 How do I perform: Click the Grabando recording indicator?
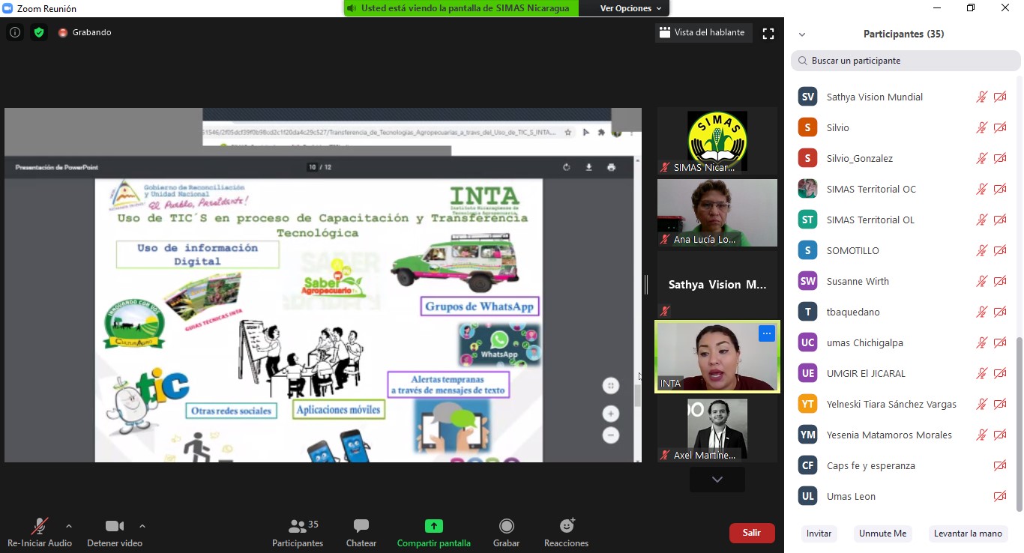[85, 32]
